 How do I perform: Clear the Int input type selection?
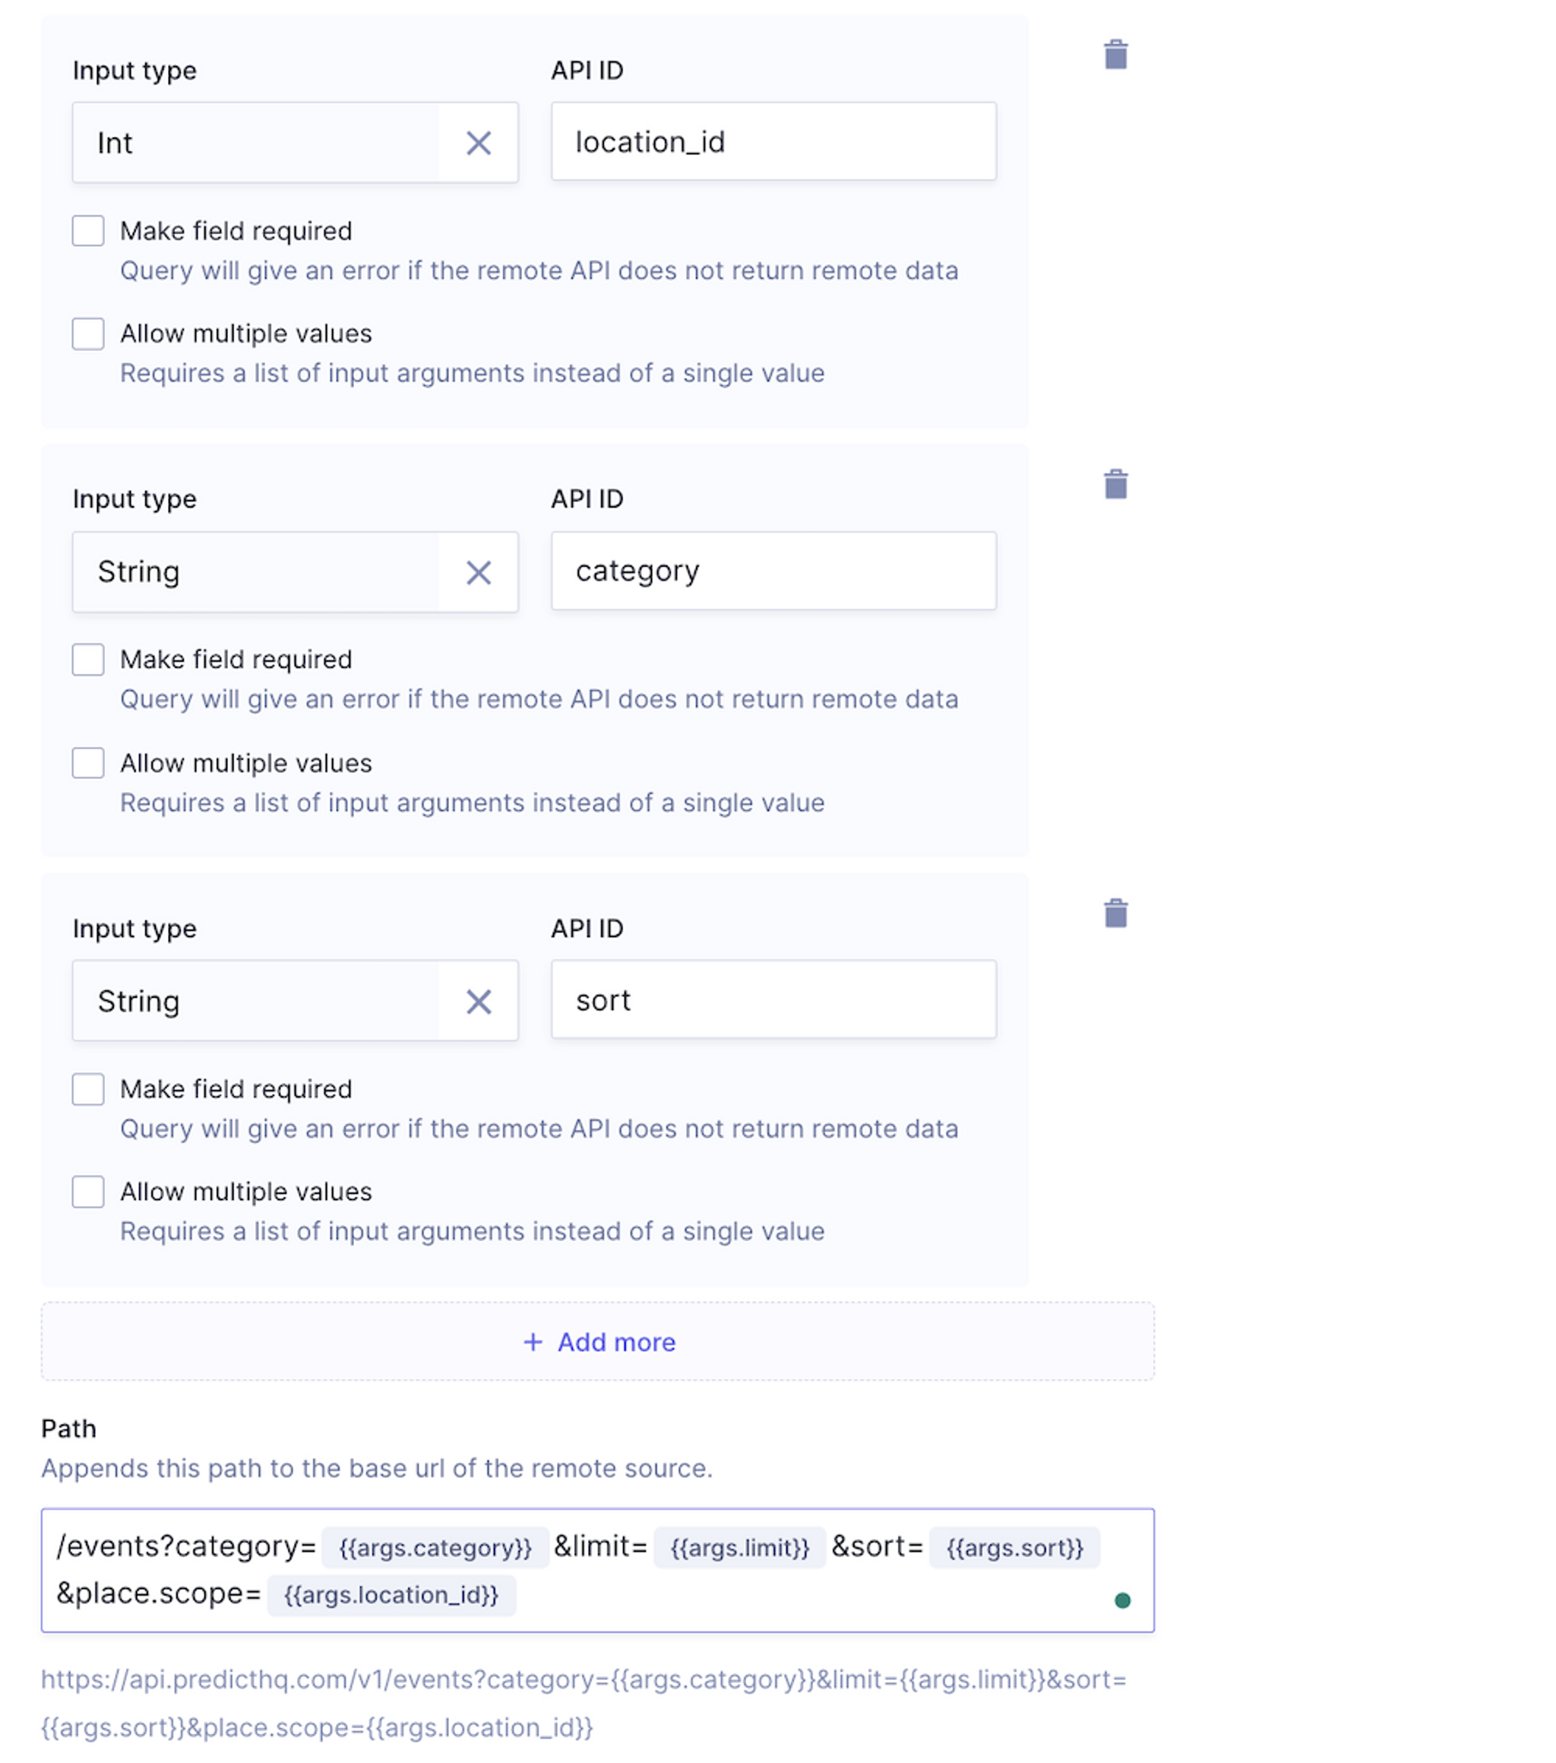(x=480, y=142)
